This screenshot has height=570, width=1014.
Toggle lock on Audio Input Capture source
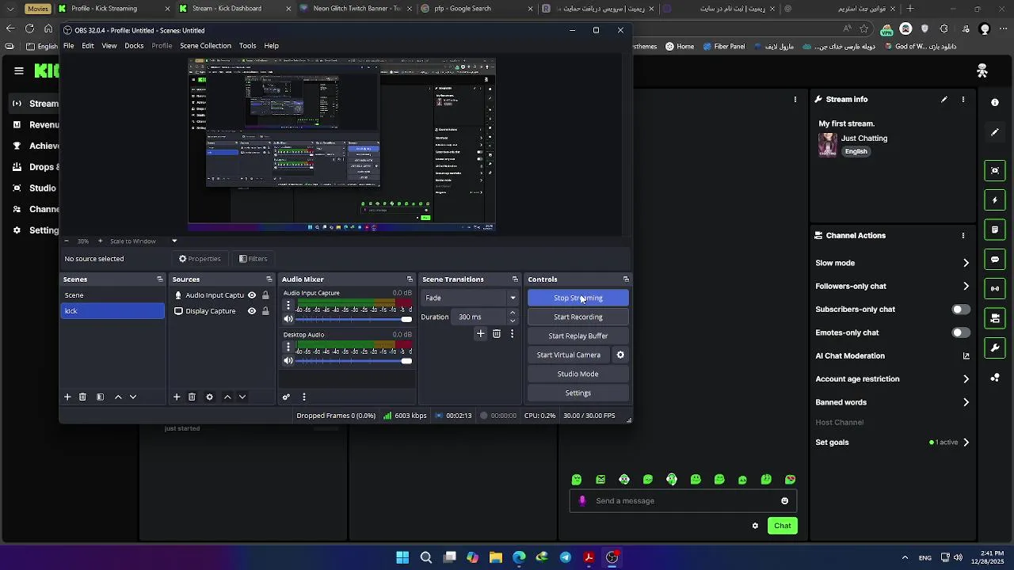(x=265, y=295)
